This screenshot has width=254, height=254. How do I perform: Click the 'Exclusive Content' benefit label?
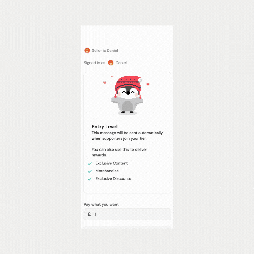tap(111, 163)
